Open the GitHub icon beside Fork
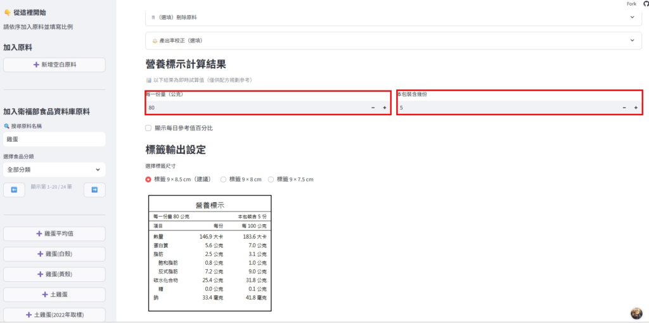The height and width of the screenshot is (323, 649). click(646, 4)
